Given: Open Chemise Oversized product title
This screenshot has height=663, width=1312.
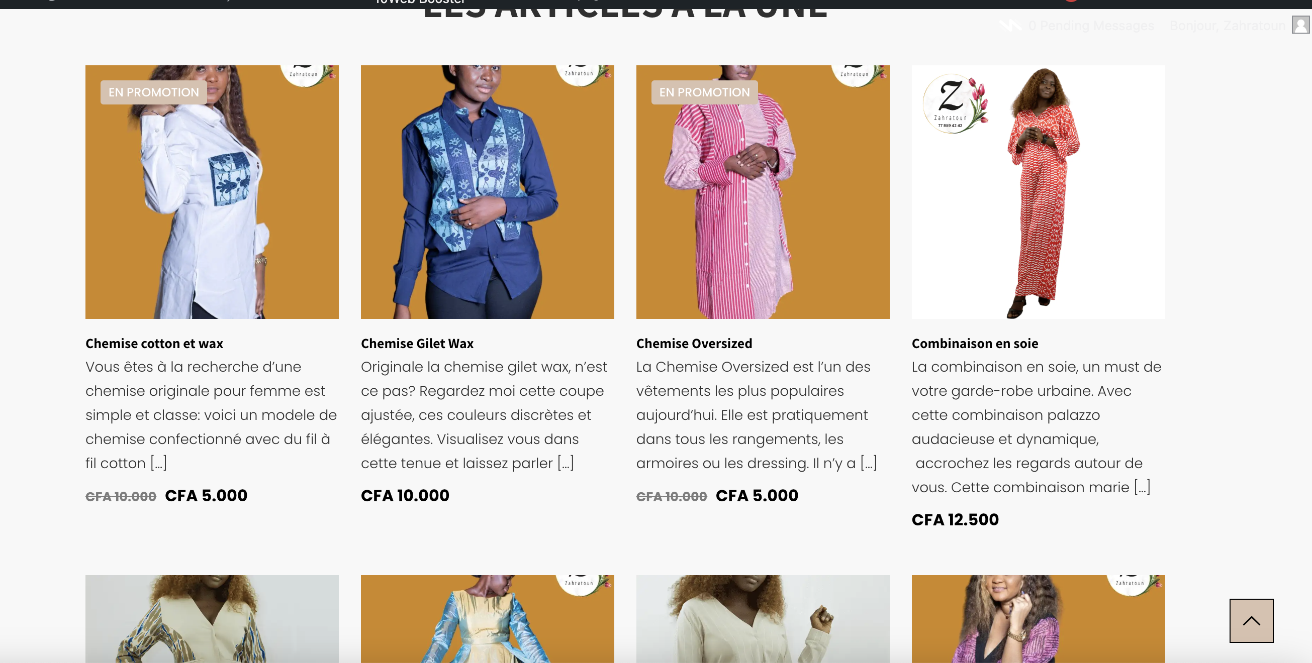Looking at the screenshot, I should [x=694, y=344].
